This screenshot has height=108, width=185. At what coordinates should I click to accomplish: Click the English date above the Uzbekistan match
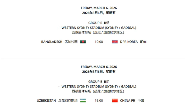coord(99,67)
